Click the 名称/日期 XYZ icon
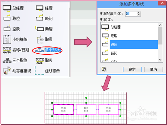This screenshot has width=167, height=125. pyautogui.click(x=7, y=50)
